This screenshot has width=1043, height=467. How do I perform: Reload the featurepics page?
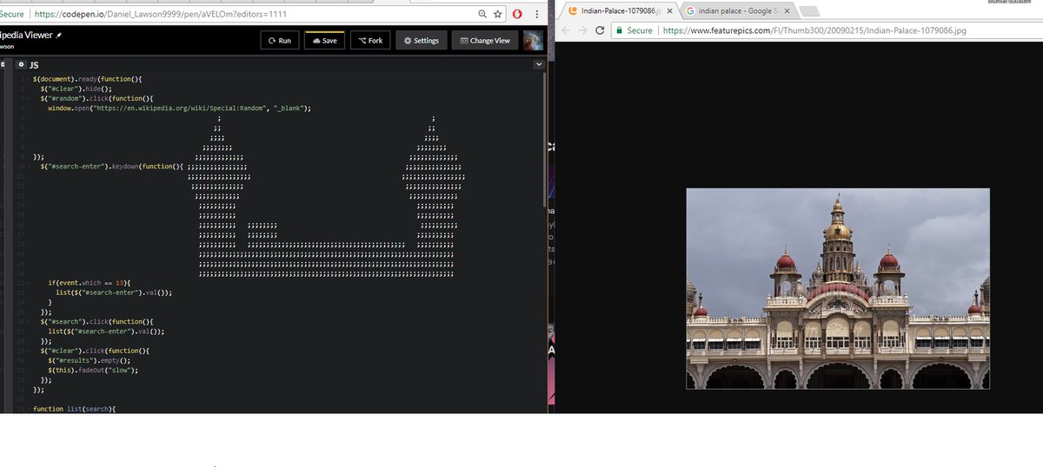click(600, 30)
